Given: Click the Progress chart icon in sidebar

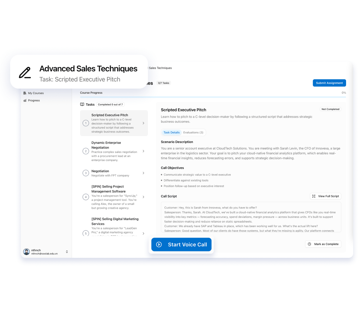Looking at the screenshot, I should pyautogui.click(x=25, y=100).
